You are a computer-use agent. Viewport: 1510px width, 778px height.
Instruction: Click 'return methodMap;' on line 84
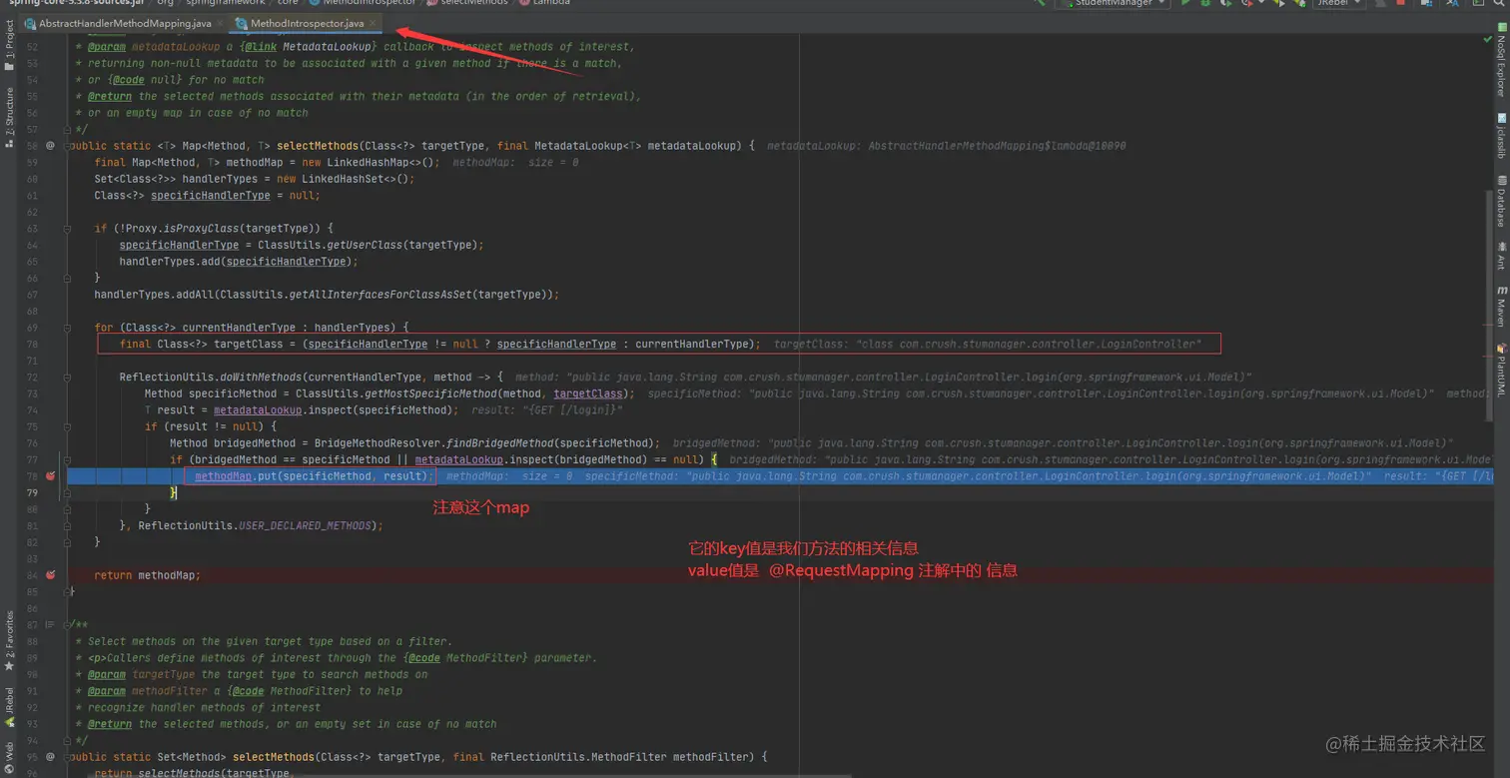(x=147, y=575)
